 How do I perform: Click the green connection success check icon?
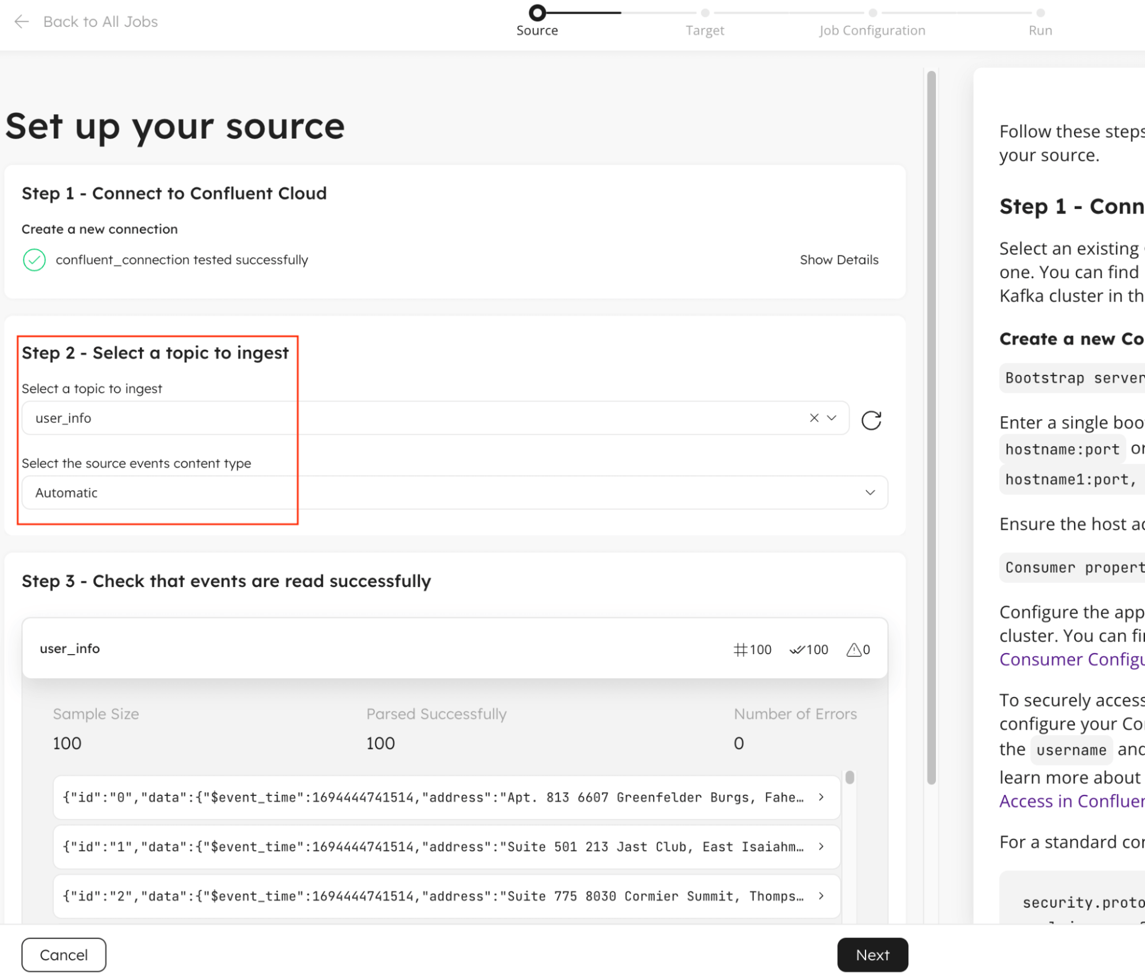click(34, 260)
